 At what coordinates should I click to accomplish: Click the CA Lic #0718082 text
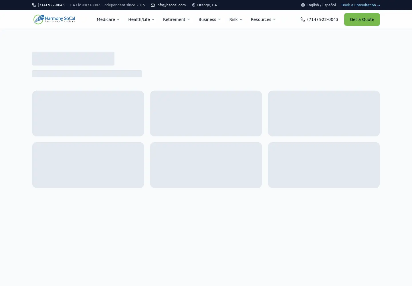85,5
